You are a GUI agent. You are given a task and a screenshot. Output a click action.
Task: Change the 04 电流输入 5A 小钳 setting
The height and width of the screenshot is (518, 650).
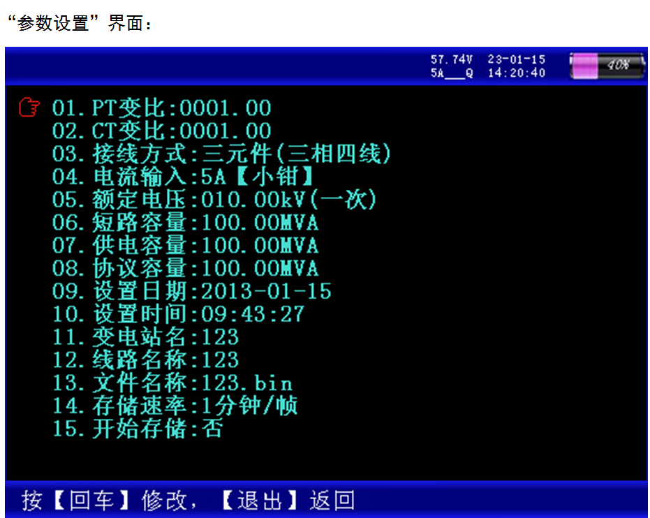[x=182, y=177]
